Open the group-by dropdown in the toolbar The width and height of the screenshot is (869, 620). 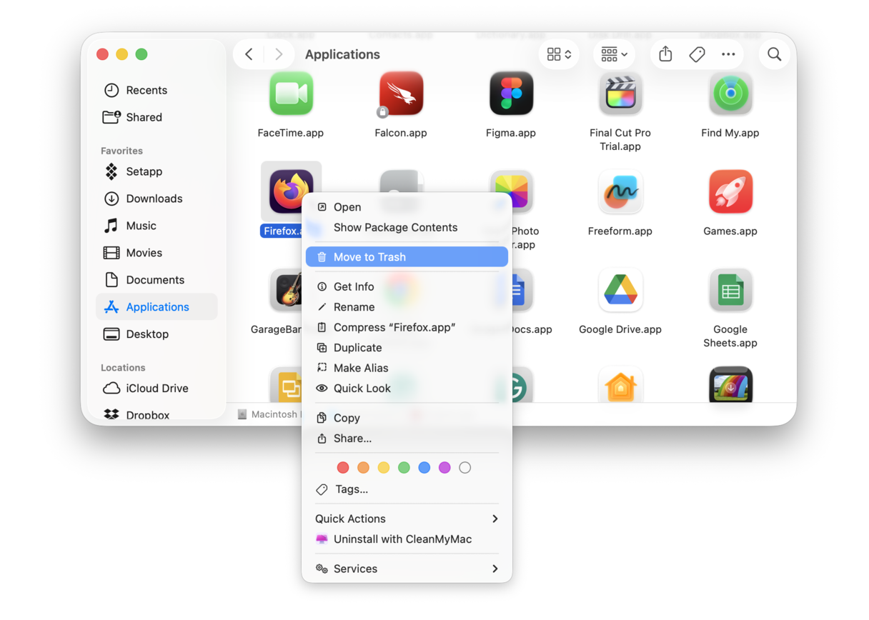[613, 54]
